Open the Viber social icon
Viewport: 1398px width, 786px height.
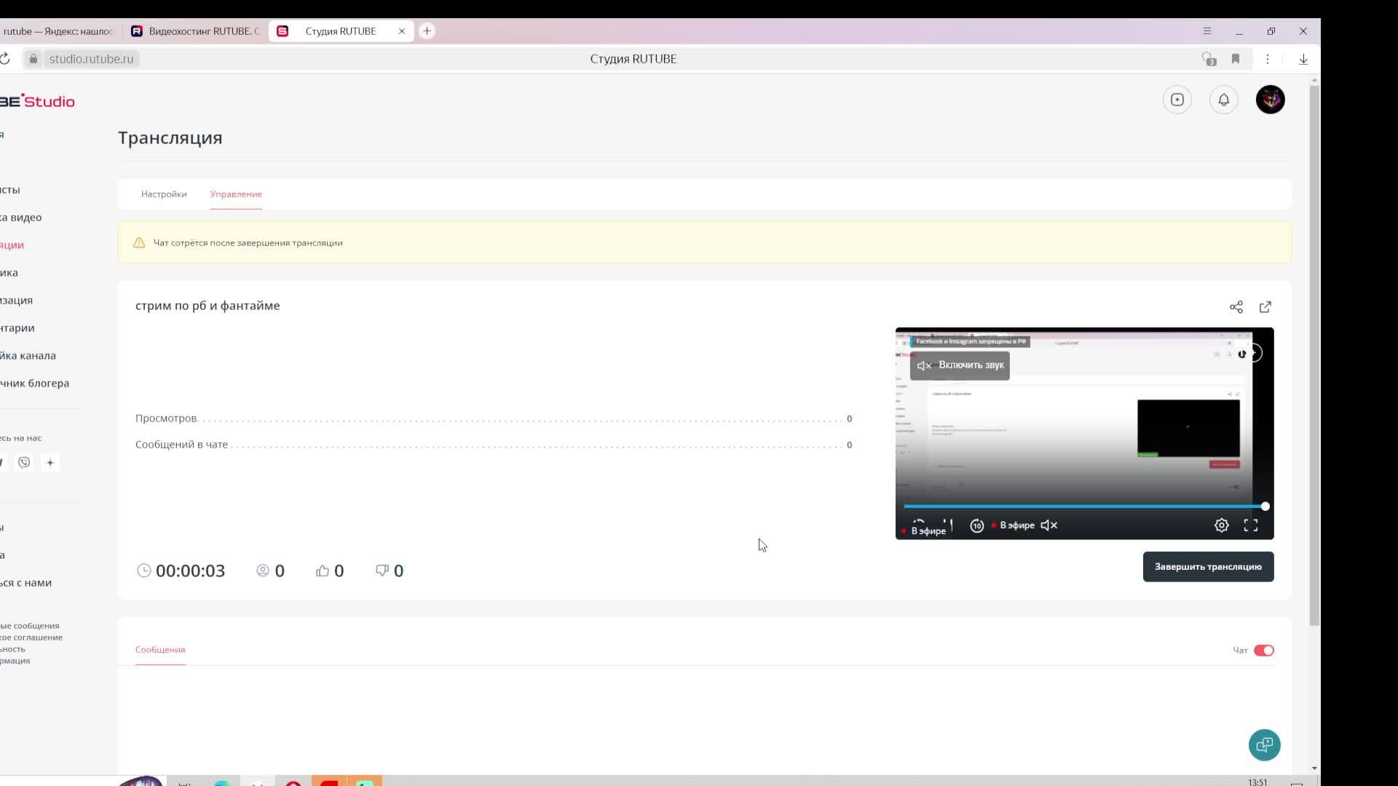[24, 463]
